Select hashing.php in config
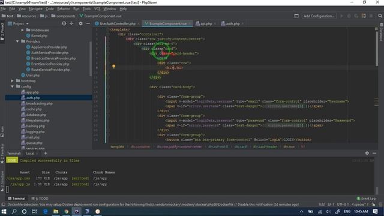Screen dimensions: 384x216 [35, 126]
